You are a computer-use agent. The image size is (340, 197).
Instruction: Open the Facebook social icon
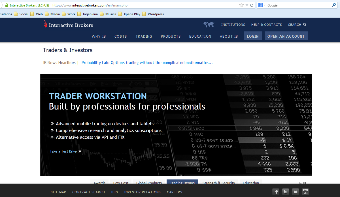click(x=276, y=192)
